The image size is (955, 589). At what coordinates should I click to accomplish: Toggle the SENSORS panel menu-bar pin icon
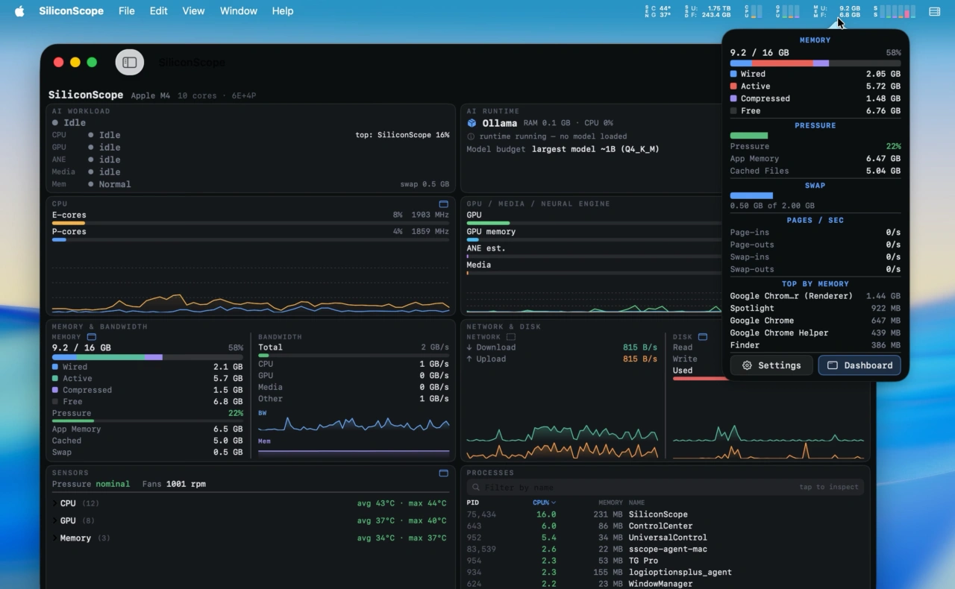443,473
